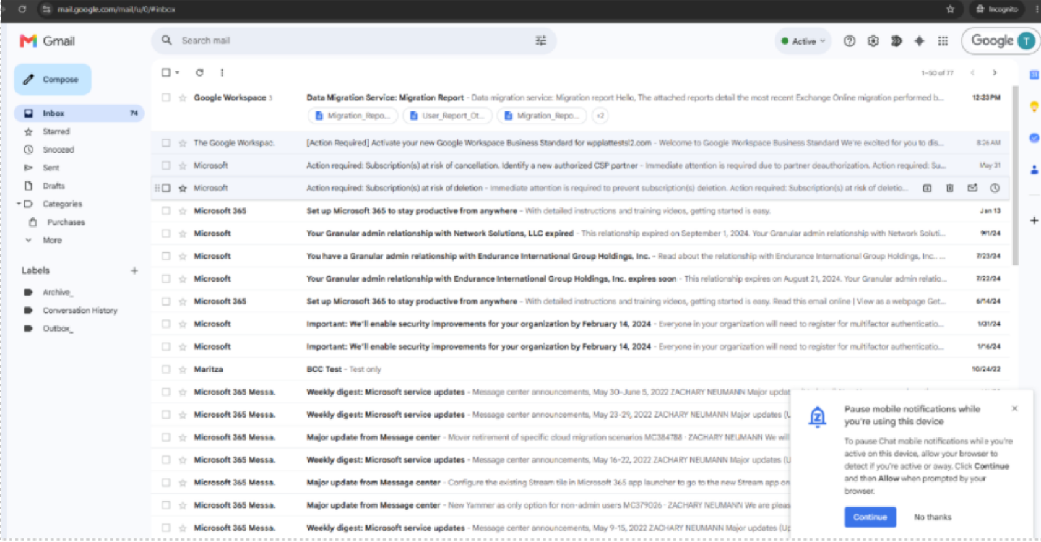
Task: Open Gemini sparkle assistant icon
Action: click(x=919, y=41)
